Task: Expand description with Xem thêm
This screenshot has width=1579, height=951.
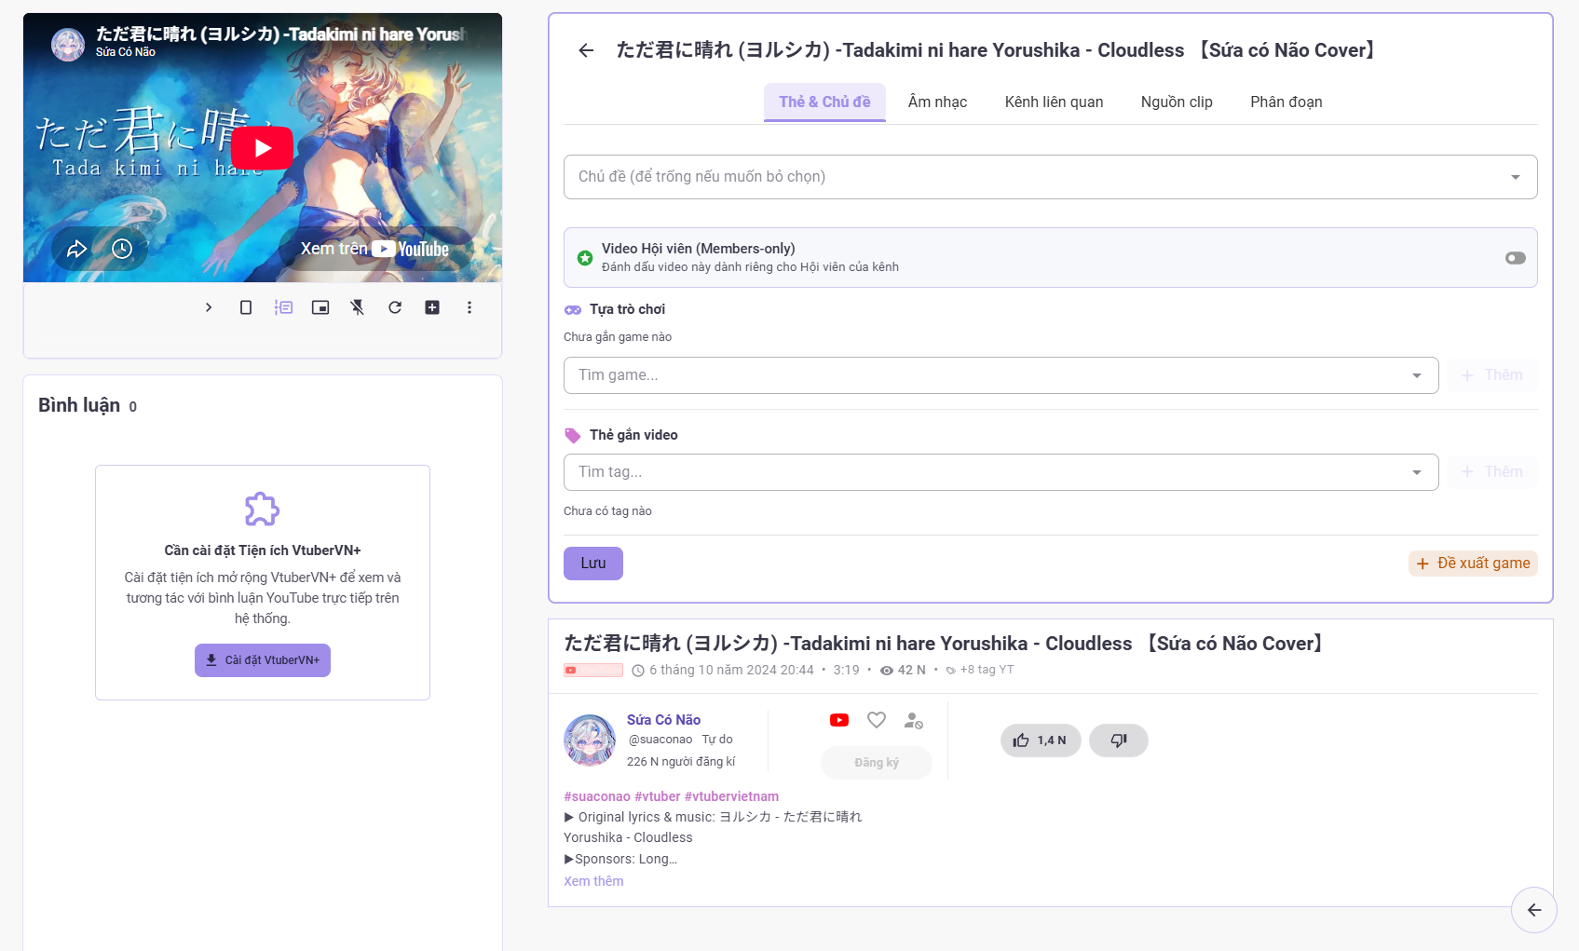Action: (593, 881)
